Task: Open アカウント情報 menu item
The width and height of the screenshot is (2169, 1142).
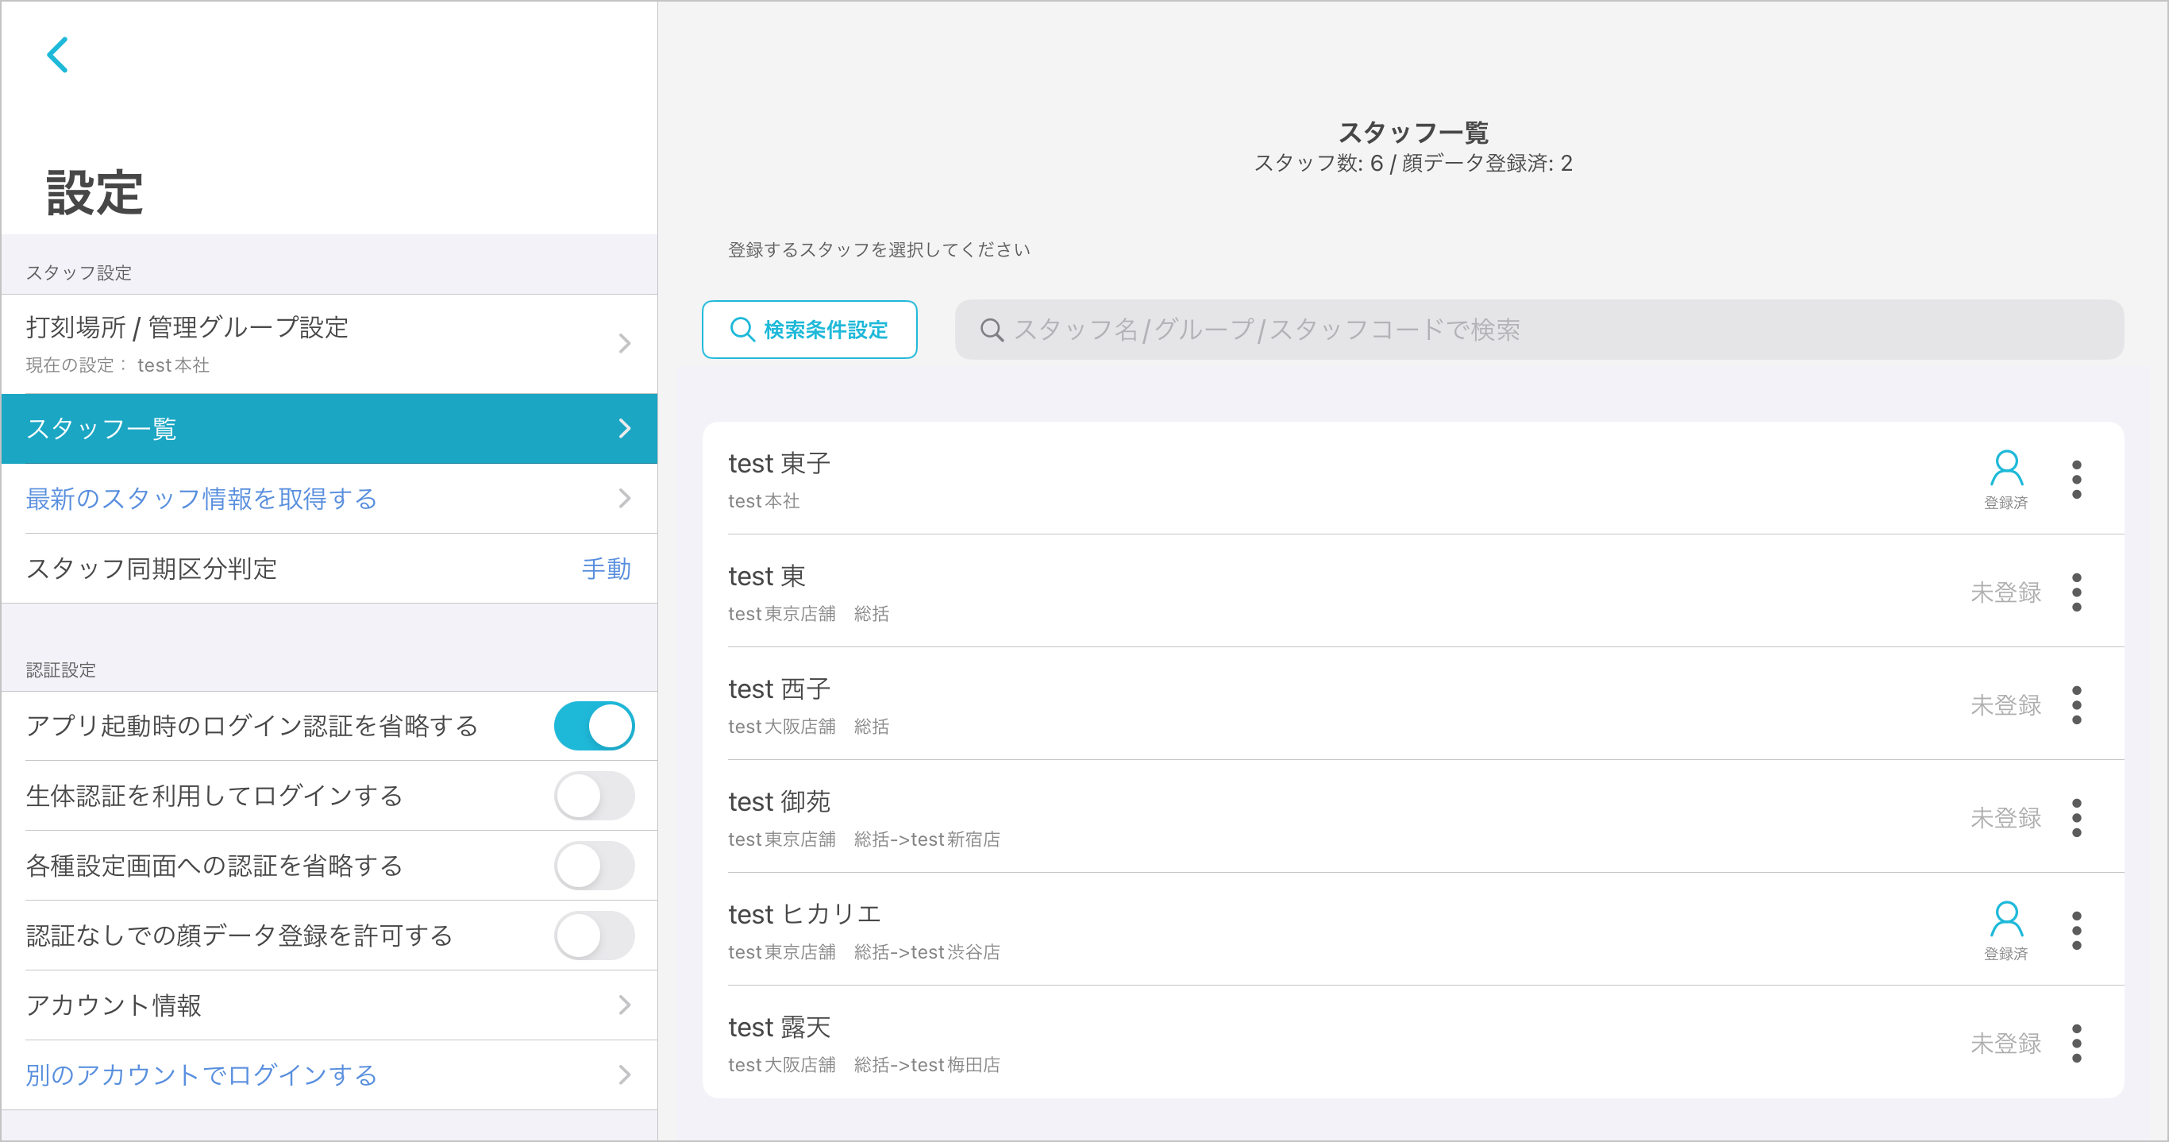Action: (329, 1005)
